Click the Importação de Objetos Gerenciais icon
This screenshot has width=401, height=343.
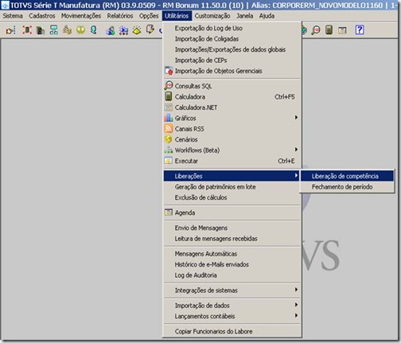click(x=169, y=71)
